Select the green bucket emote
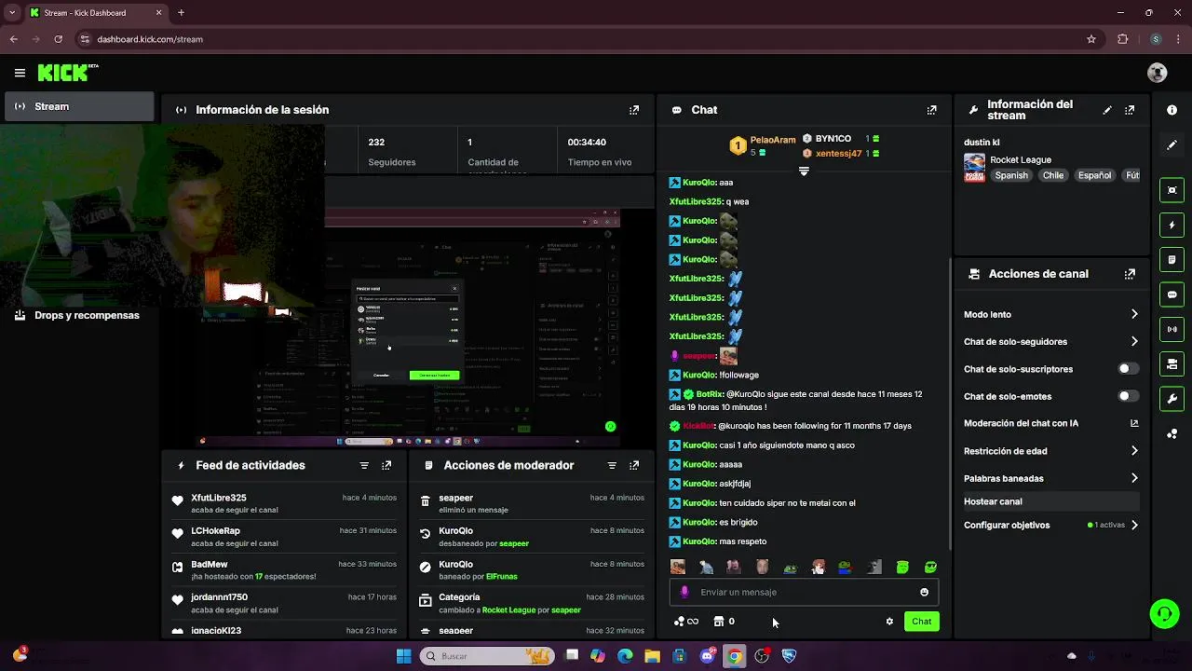1192x671 pixels. tap(902, 567)
